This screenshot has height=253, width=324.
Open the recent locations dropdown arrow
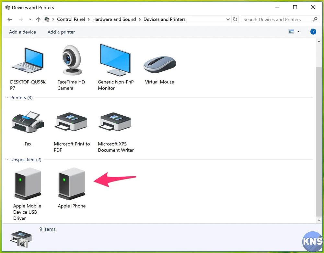30,19
